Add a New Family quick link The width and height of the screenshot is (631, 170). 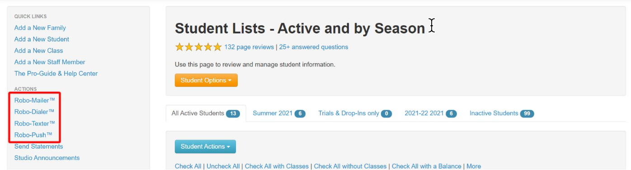[x=40, y=28]
